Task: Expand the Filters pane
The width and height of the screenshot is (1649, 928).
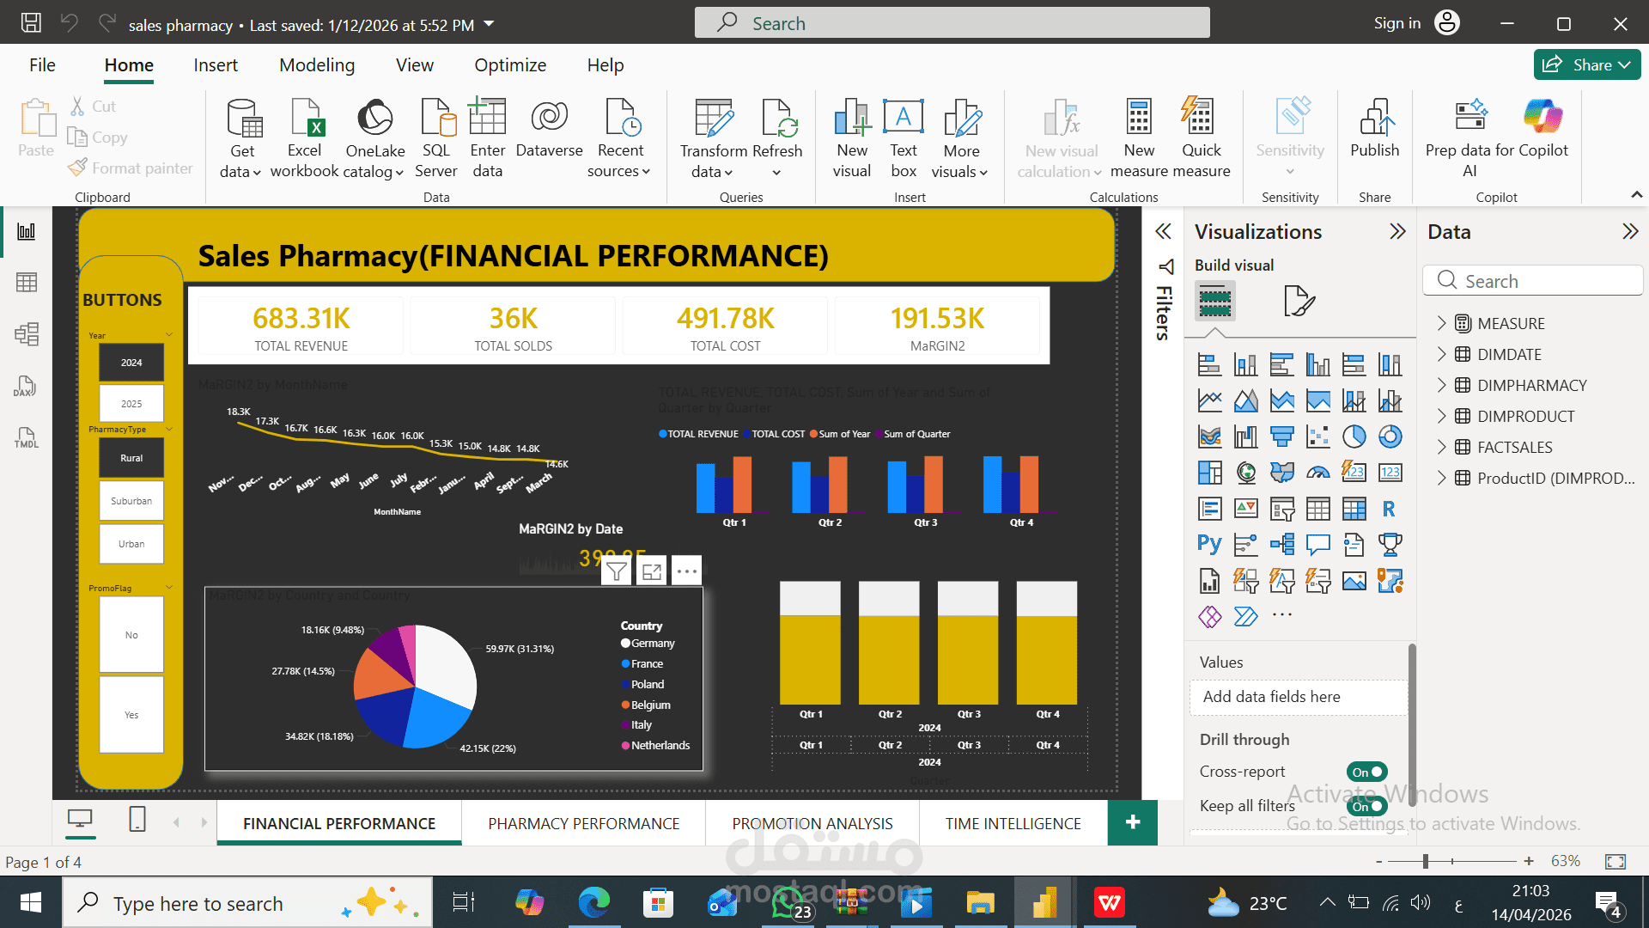Action: coord(1163,231)
